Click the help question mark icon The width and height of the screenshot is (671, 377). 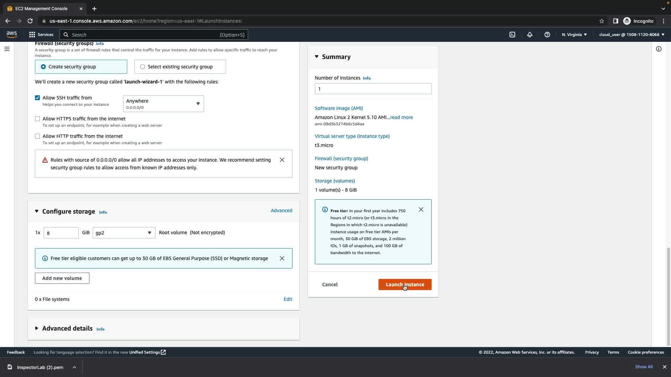[x=547, y=35]
